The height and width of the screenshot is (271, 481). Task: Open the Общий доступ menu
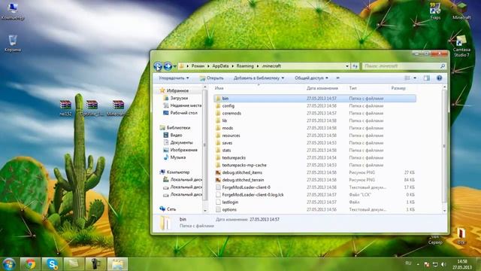tap(311, 78)
